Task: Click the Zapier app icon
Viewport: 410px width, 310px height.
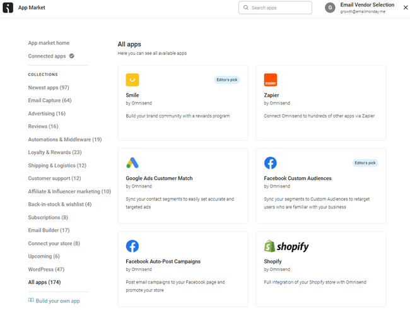Action: click(271, 80)
